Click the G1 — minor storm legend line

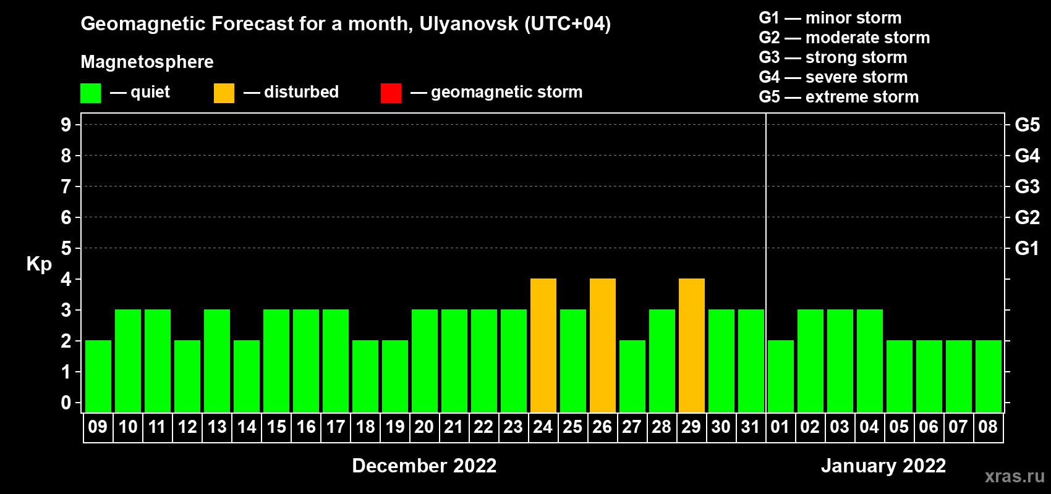pyautogui.click(x=830, y=18)
